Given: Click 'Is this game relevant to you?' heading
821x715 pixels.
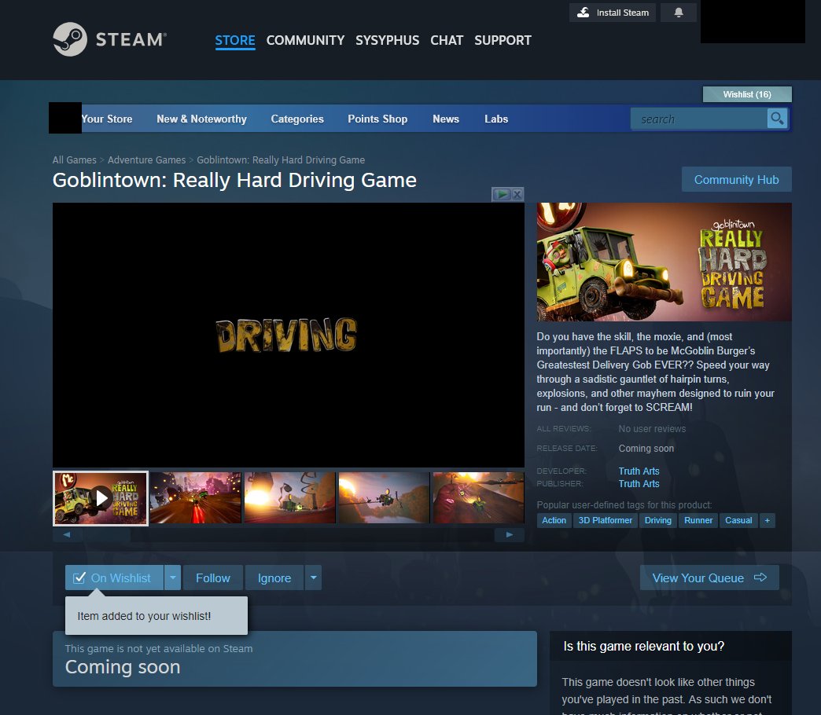Looking at the screenshot, I should tap(643, 647).
